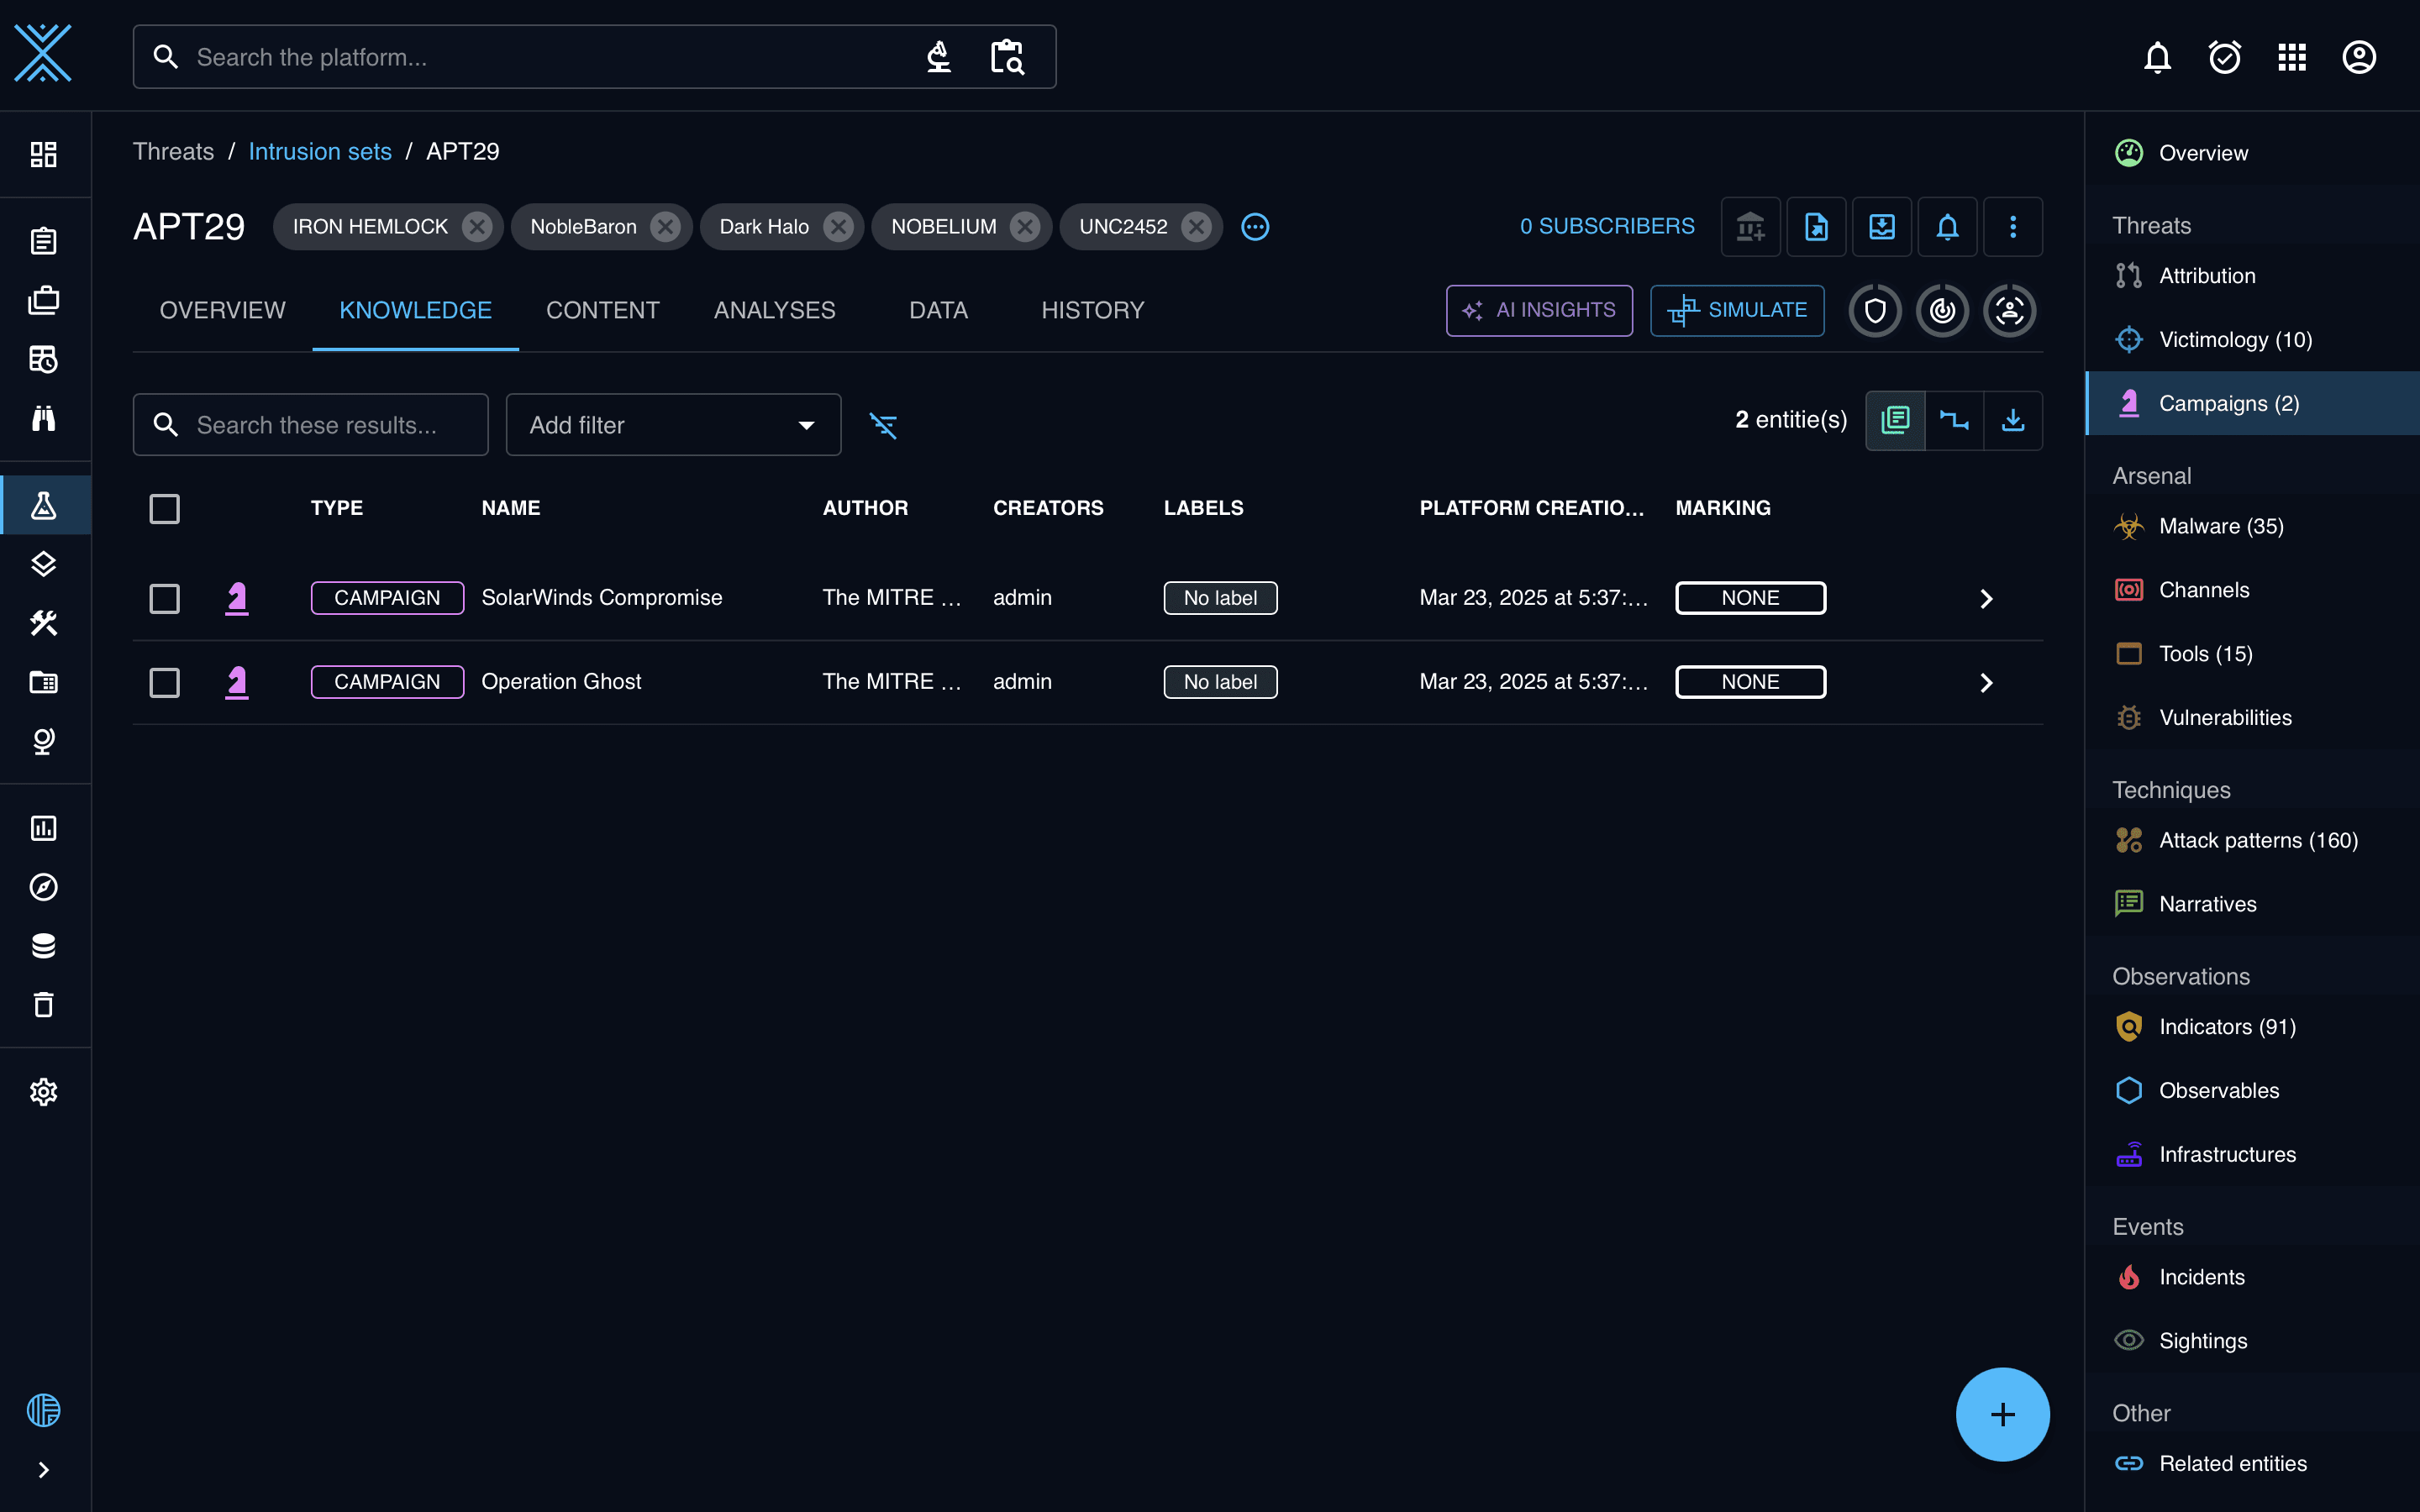Show more aliases with ellipsis circle
Image resolution: width=2420 pixels, height=1512 pixels.
[x=1255, y=227]
